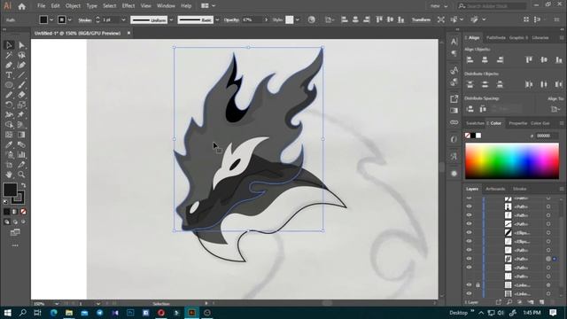Viewport: 567px width, 319px height.
Task: Click Locate Object icon in Layers panel
Action: (509, 302)
